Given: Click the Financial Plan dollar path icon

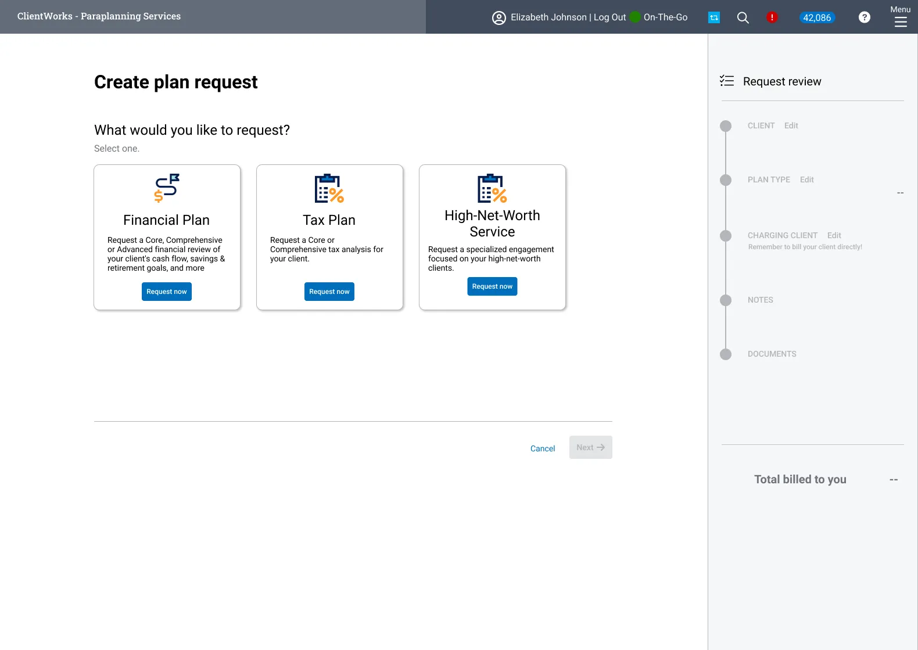Looking at the screenshot, I should (x=167, y=188).
